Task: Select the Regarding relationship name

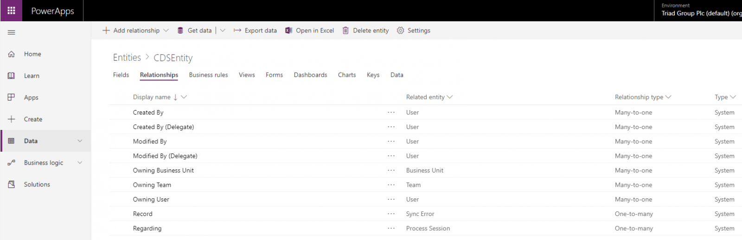Action: click(147, 228)
